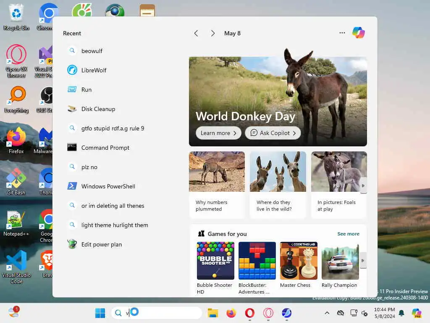Open Opera GX from the taskbar
Viewport: 430px width, 323px height.
pos(268,313)
